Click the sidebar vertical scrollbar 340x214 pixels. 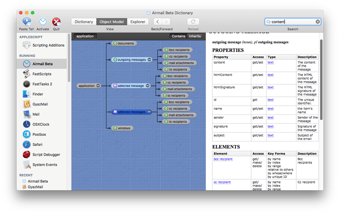tap(69, 58)
